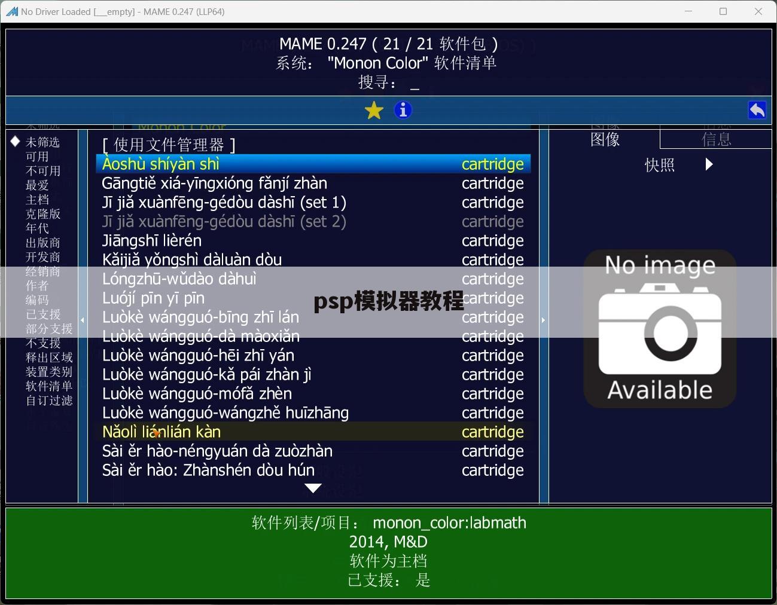Select the 克隆版 filter

coord(42,214)
